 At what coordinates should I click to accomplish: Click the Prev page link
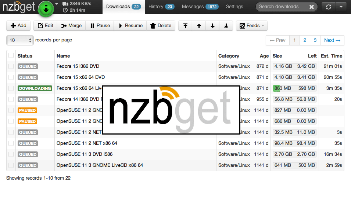pos(277,40)
